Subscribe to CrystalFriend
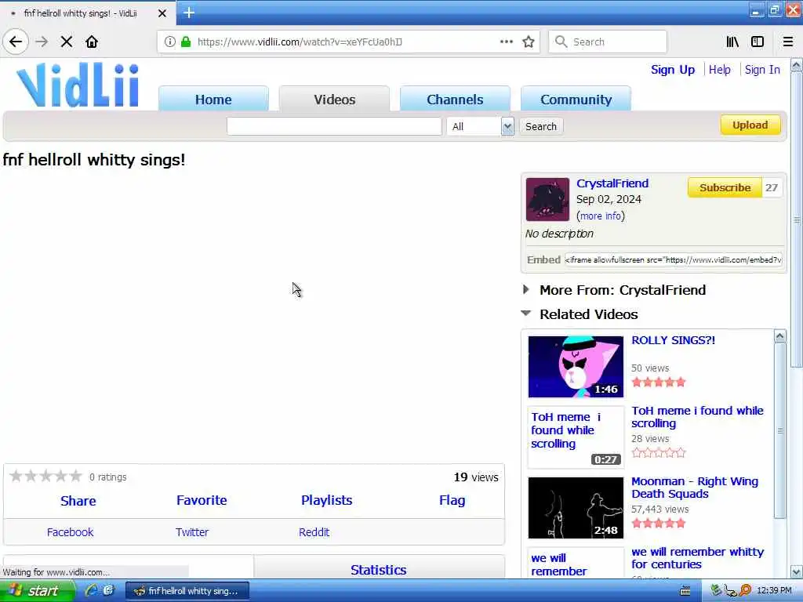The image size is (803, 602). [x=725, y=188]
